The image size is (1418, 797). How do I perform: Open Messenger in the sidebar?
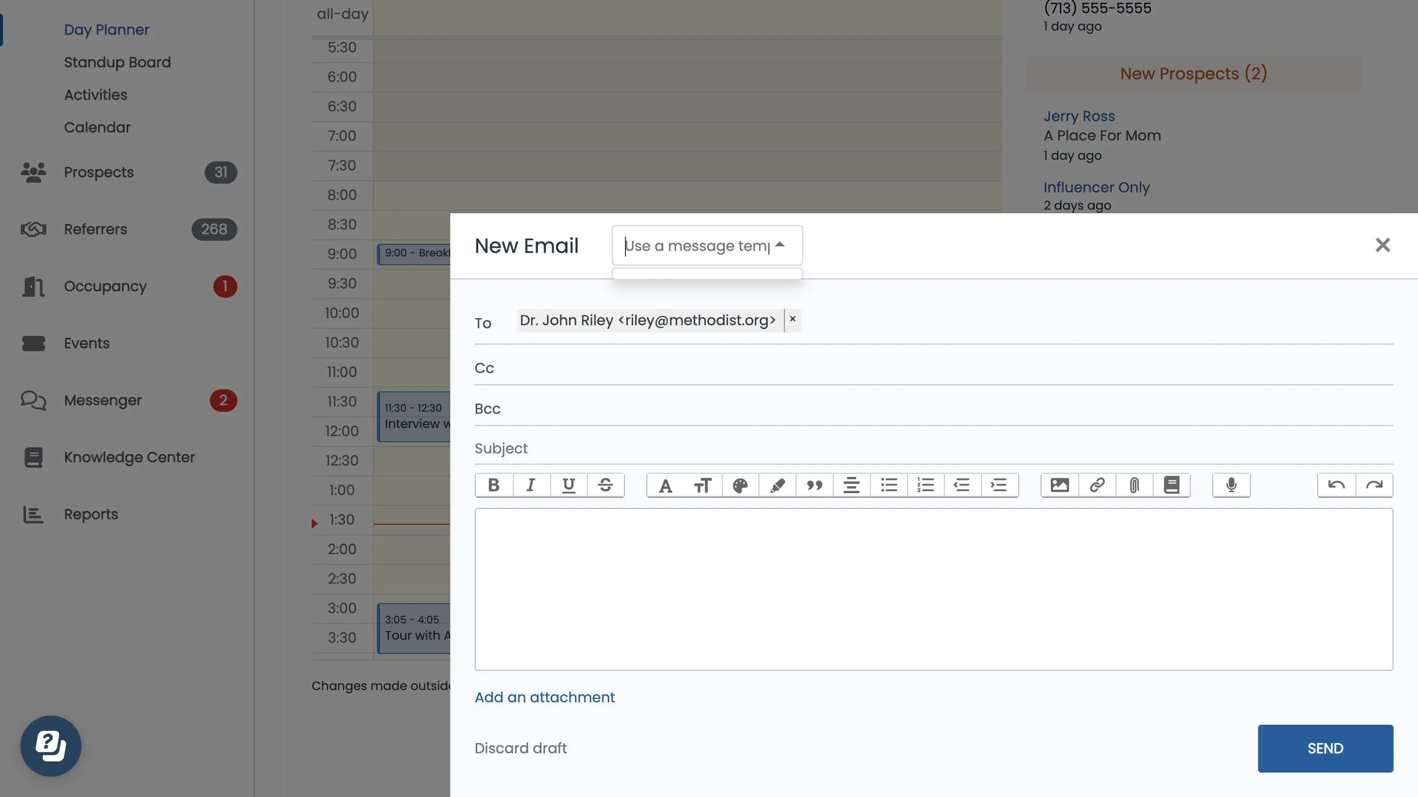(102, 401)
